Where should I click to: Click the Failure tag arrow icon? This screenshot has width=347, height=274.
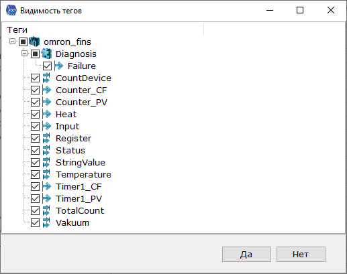(58, 66)
